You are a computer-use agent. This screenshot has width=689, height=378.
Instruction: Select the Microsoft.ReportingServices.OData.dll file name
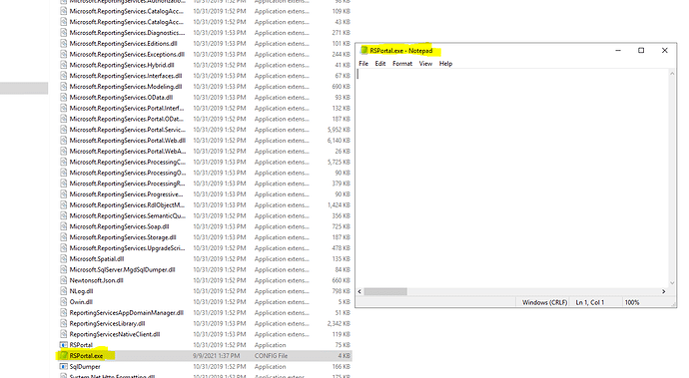(x=121, y=98)
